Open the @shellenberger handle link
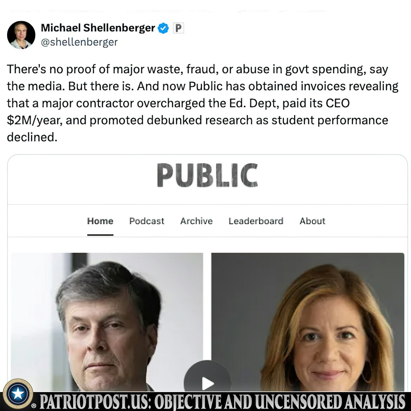The height and width of the screenshot is (411, 411). tap(79, 42)
